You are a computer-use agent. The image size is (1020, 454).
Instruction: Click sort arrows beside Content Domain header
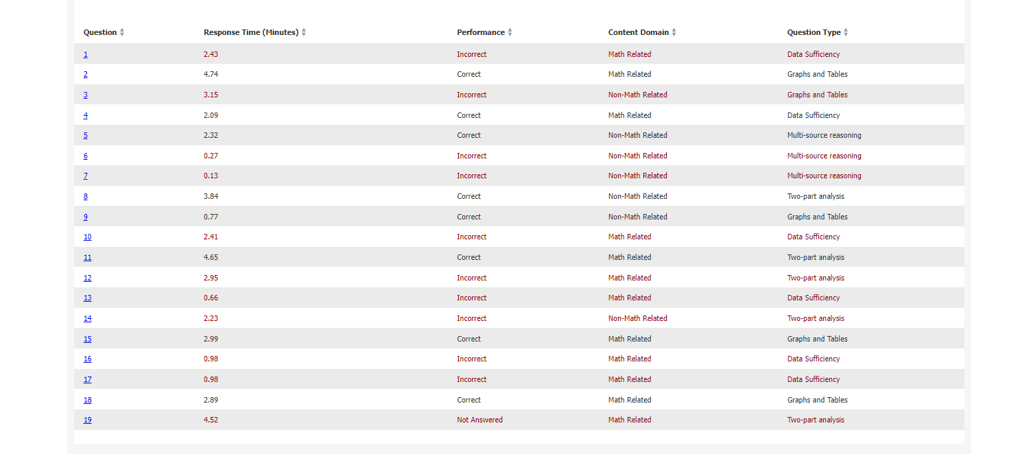click(674, 32)
